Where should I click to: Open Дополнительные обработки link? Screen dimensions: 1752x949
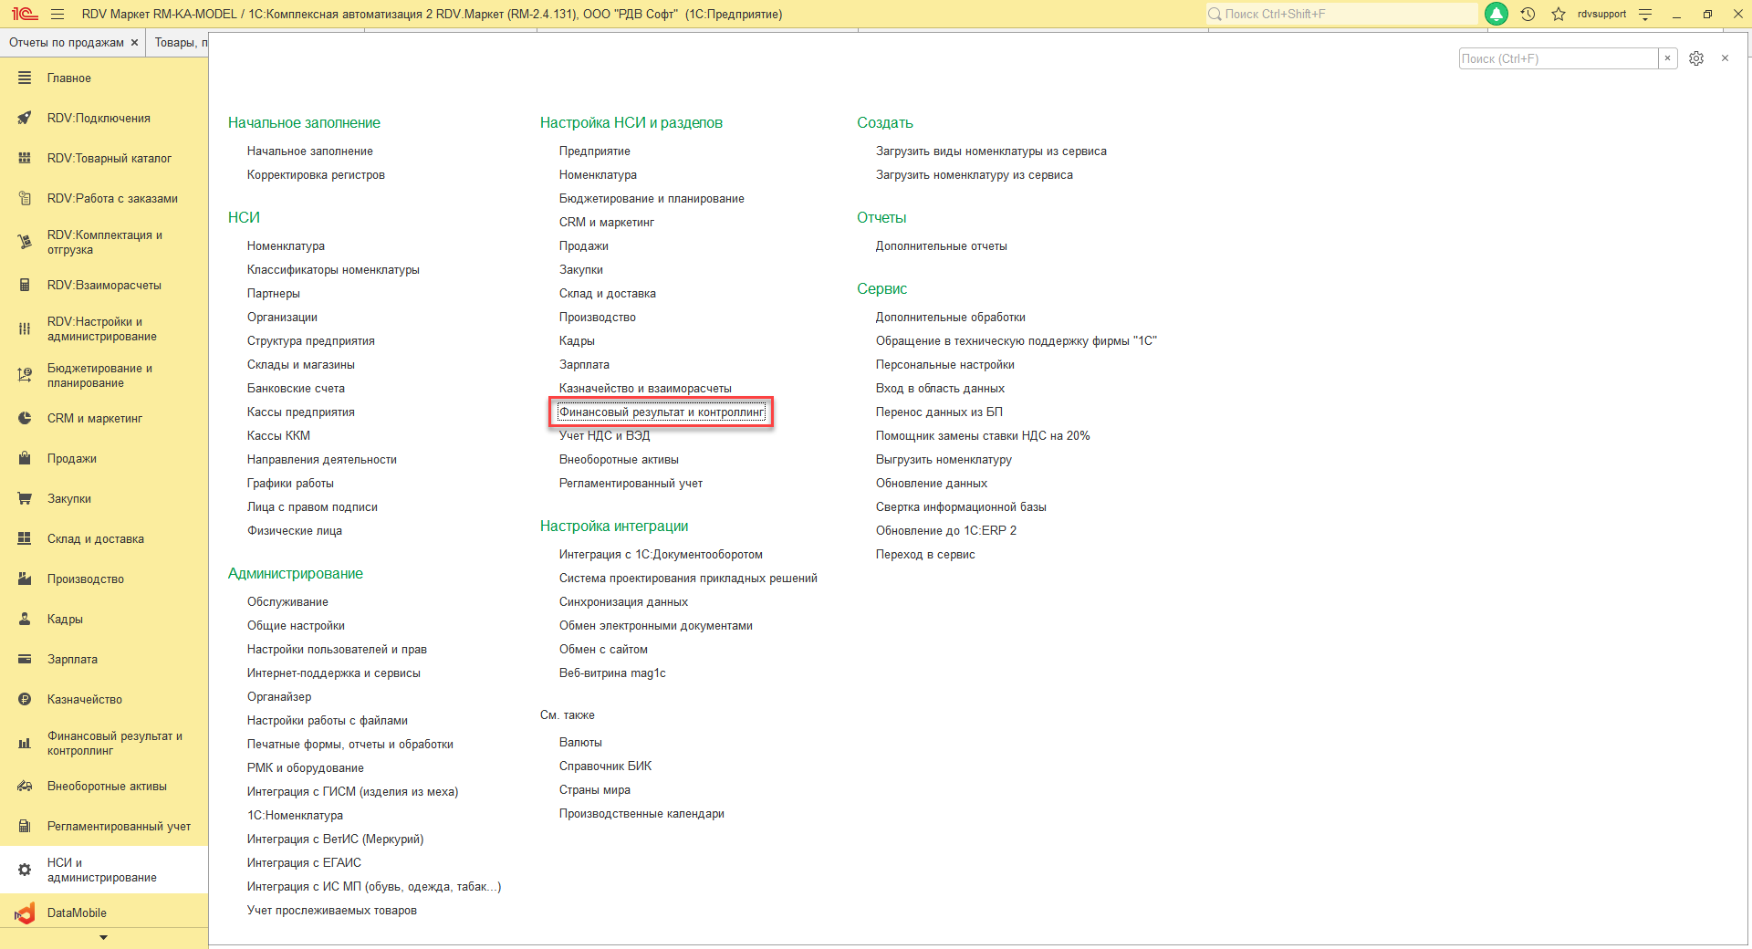pyautogui.click(x=951, y=318)
